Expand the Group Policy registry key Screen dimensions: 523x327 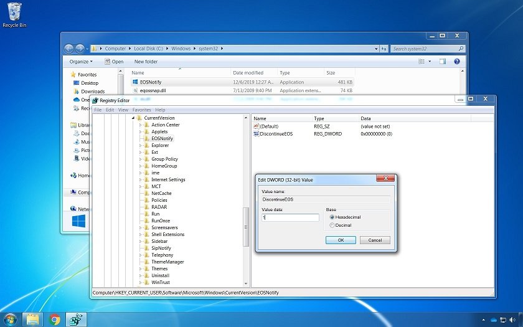tap(141, 159)
